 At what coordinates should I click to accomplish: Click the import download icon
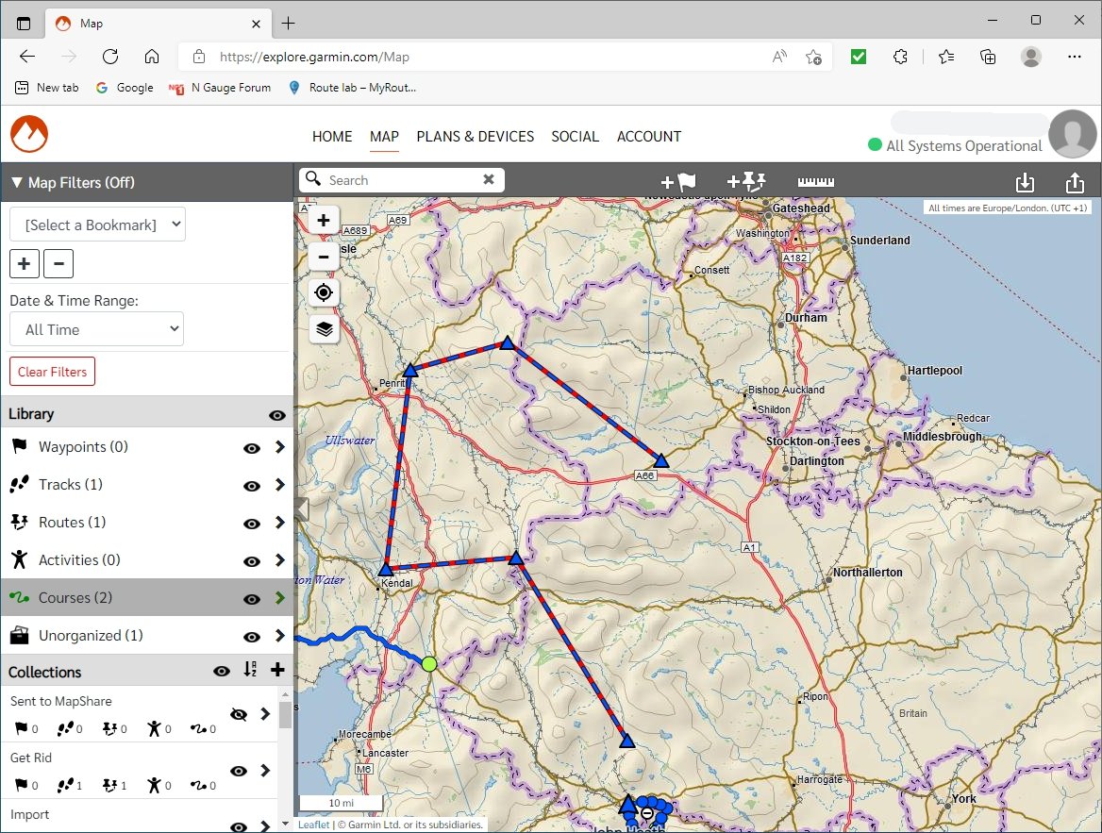coord(1025,182)
